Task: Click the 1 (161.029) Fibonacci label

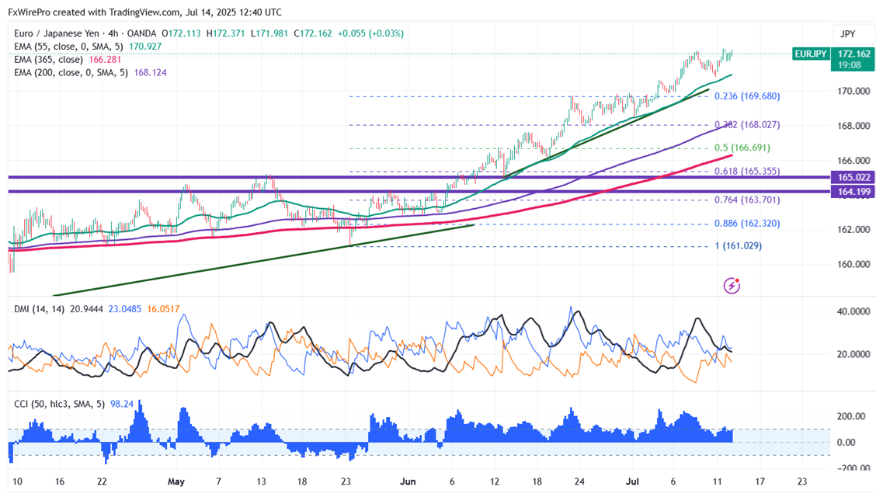Action: [x=739, y=245]
